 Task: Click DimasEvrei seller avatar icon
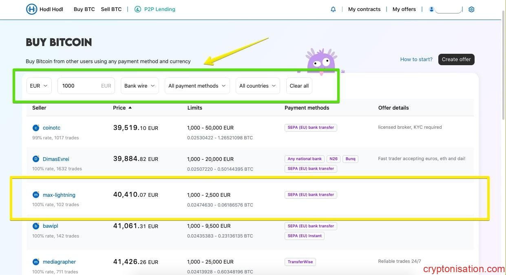point(36,159)
